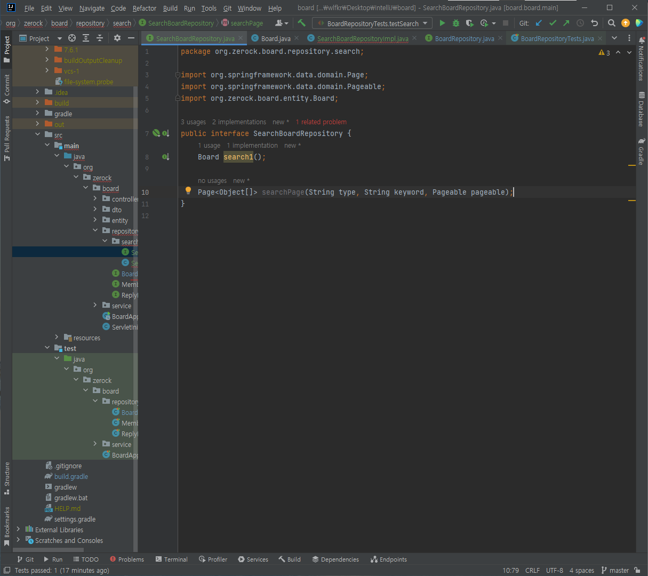
Task: Select build.gradle file in project tree
Action: (71, 476)
